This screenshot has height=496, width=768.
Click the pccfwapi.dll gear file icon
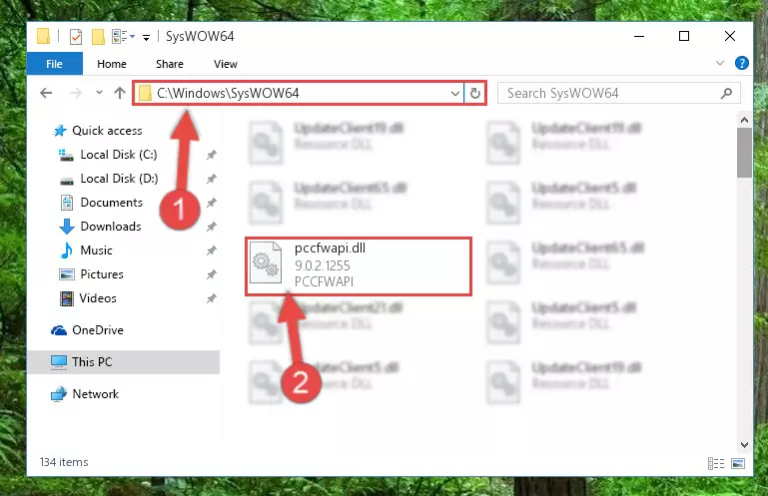[266, 263]
